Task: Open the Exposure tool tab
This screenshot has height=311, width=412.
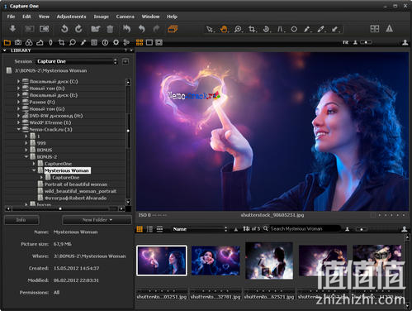Action: pos(40,42)
